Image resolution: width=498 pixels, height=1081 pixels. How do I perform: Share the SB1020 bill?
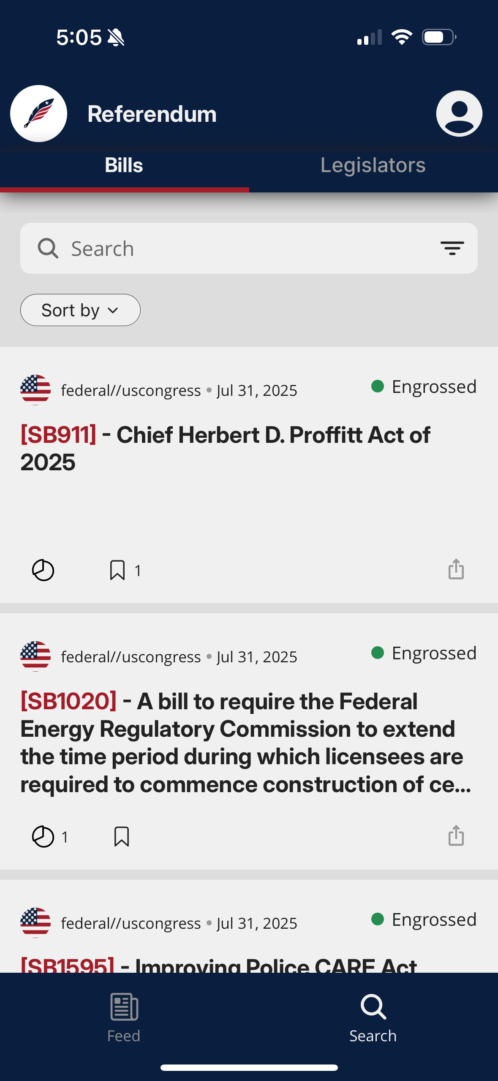tap(456, 835)
